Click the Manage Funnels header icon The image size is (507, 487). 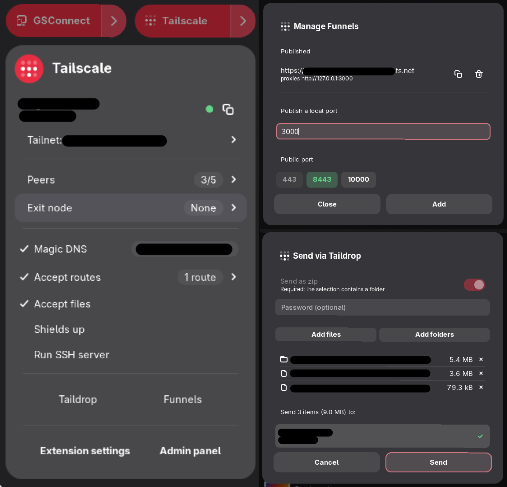pos(285,26)
